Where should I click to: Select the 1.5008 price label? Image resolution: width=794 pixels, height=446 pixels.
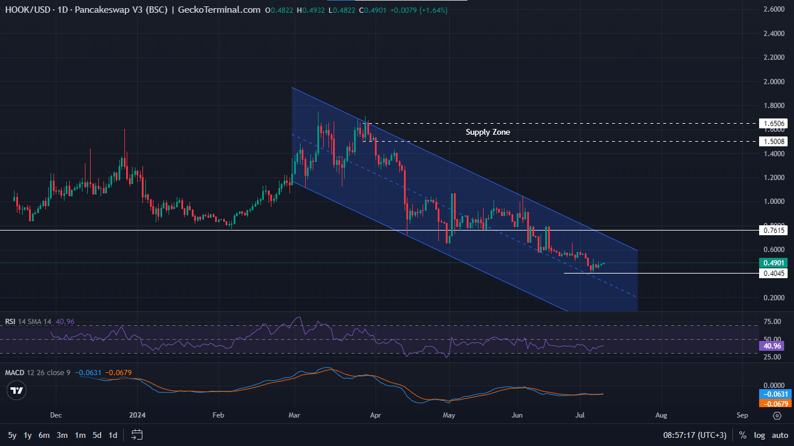[774, 141]
